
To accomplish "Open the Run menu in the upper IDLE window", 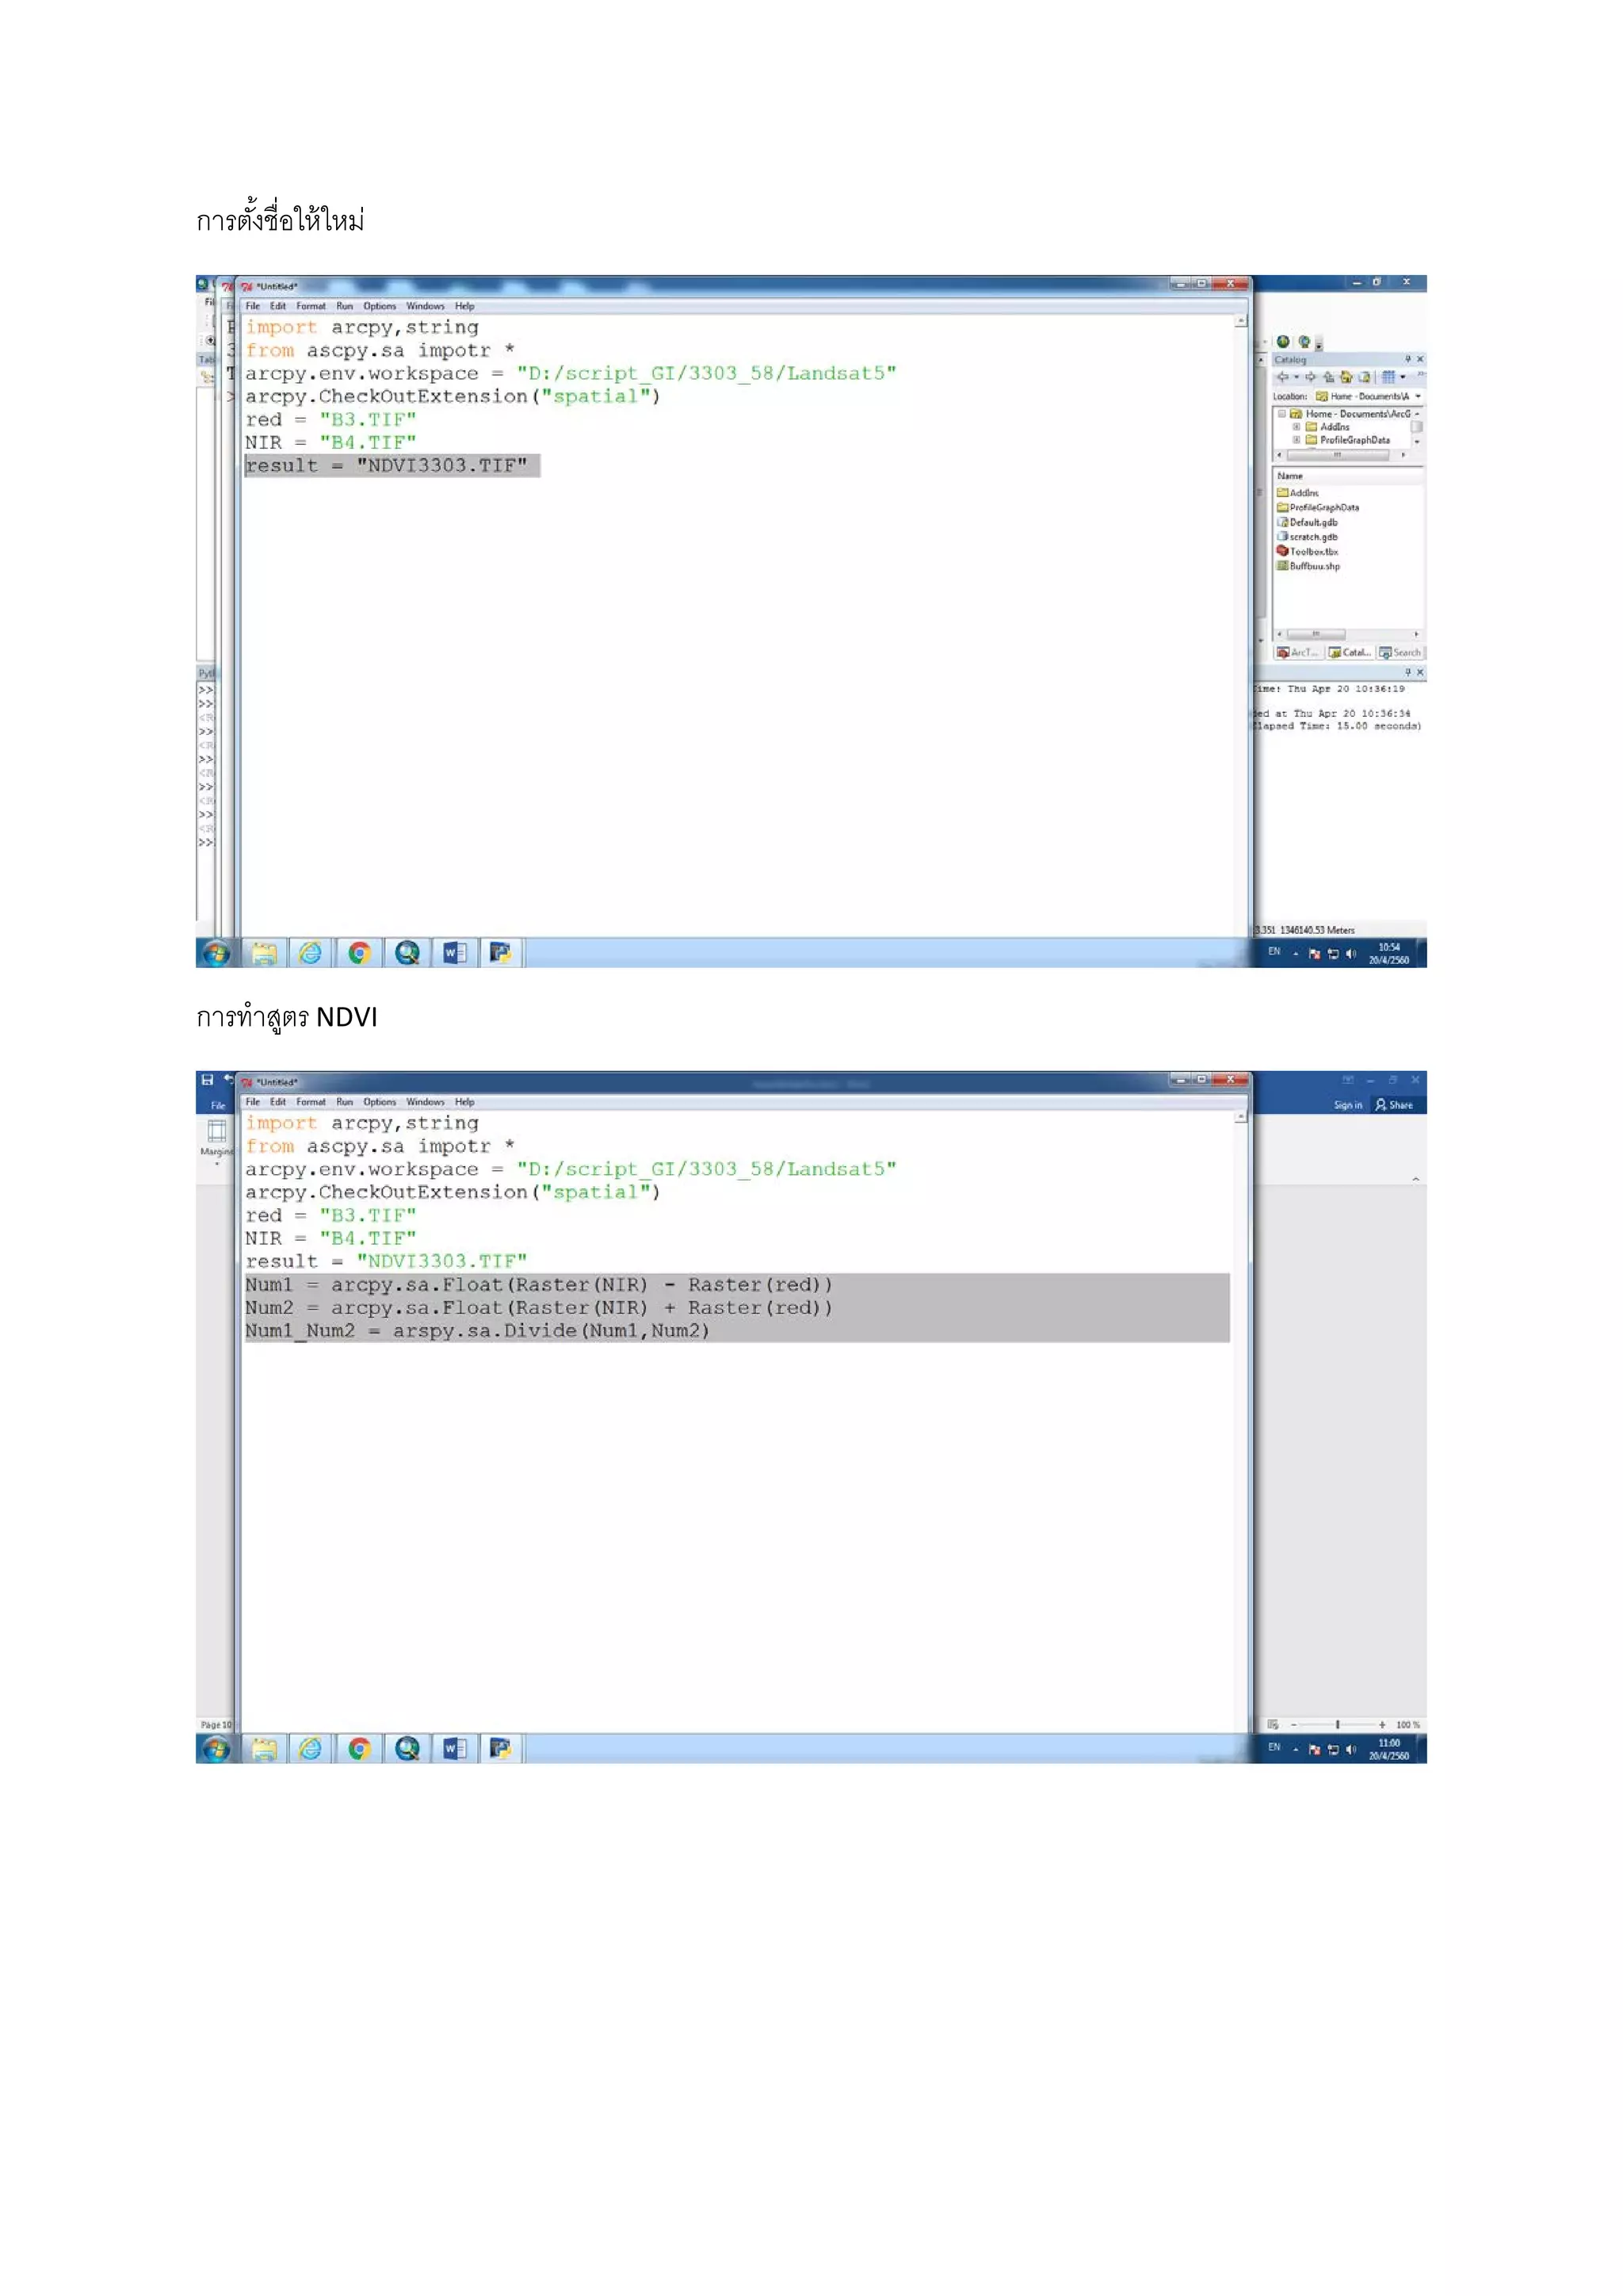I will pos(344,306).
